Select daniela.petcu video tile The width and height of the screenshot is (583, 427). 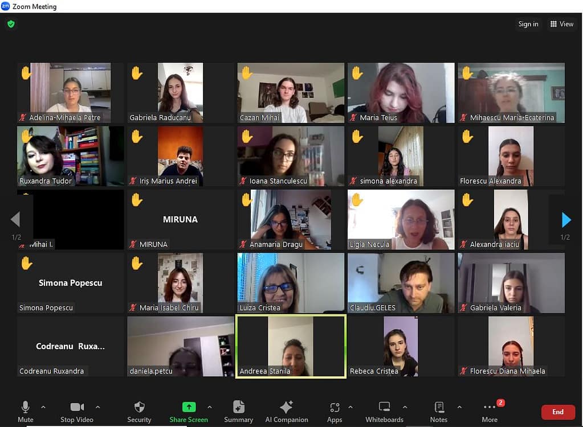(181, 346)
